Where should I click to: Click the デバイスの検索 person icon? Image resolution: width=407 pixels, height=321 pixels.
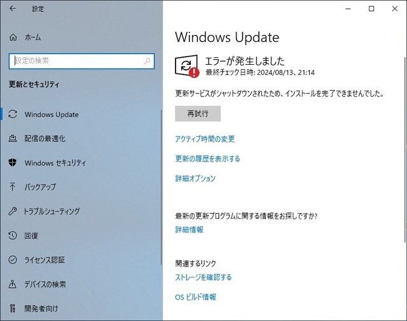[x=13, y=284]
